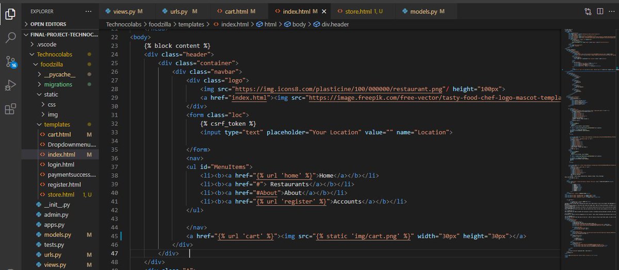Expand the img folder
The height and width of the screenshot is (270, 619).
60,114
